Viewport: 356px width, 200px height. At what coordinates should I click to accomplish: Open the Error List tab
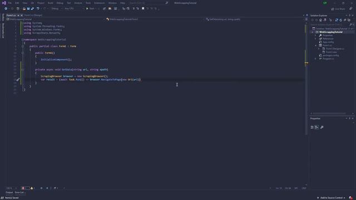(20, 192)
